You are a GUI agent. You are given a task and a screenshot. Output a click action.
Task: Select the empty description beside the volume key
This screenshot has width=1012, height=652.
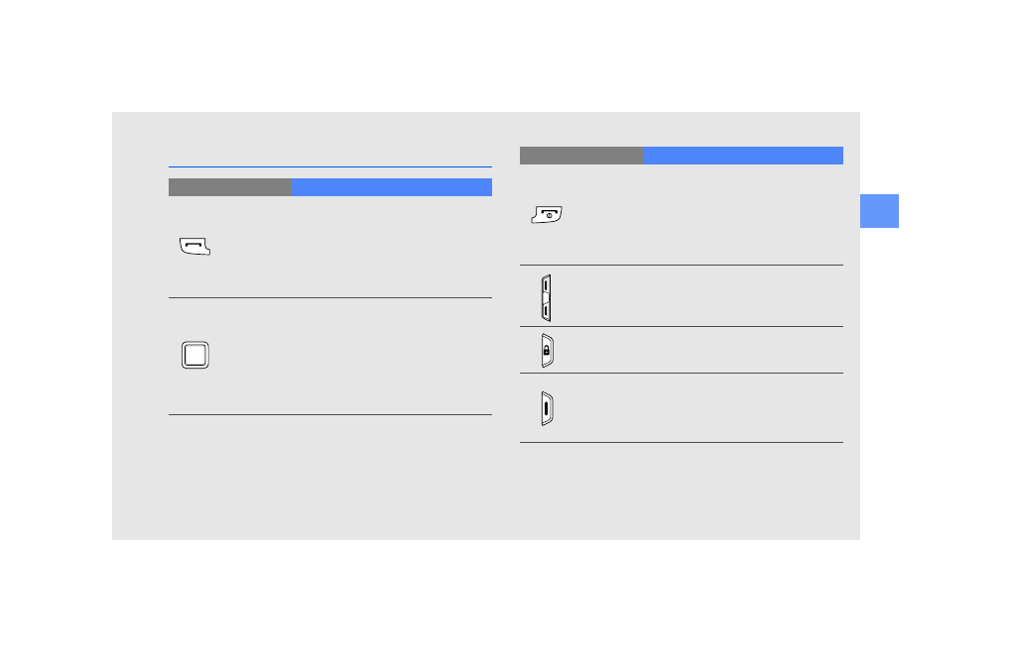pyautogui.click(x=704, y=296)
